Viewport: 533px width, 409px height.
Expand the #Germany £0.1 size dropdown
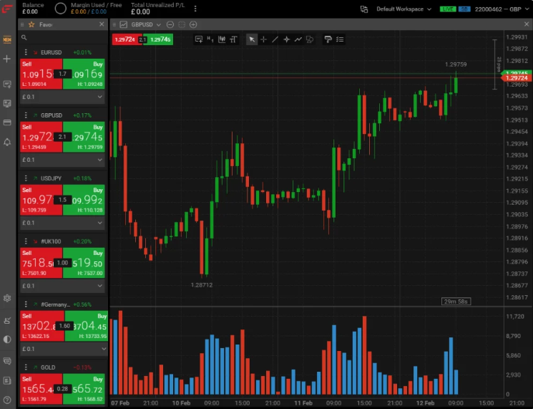coord(64,349)
